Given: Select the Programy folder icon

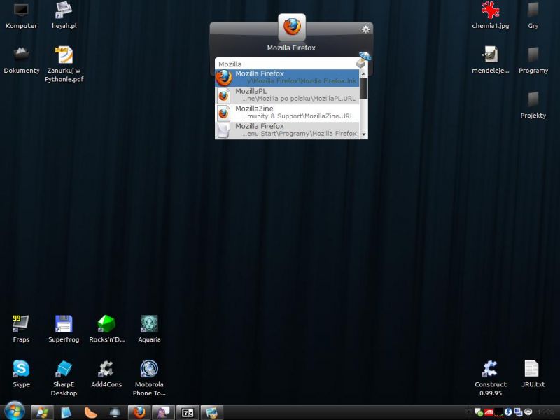Looking at the screenshot, I should pos(533,60).
